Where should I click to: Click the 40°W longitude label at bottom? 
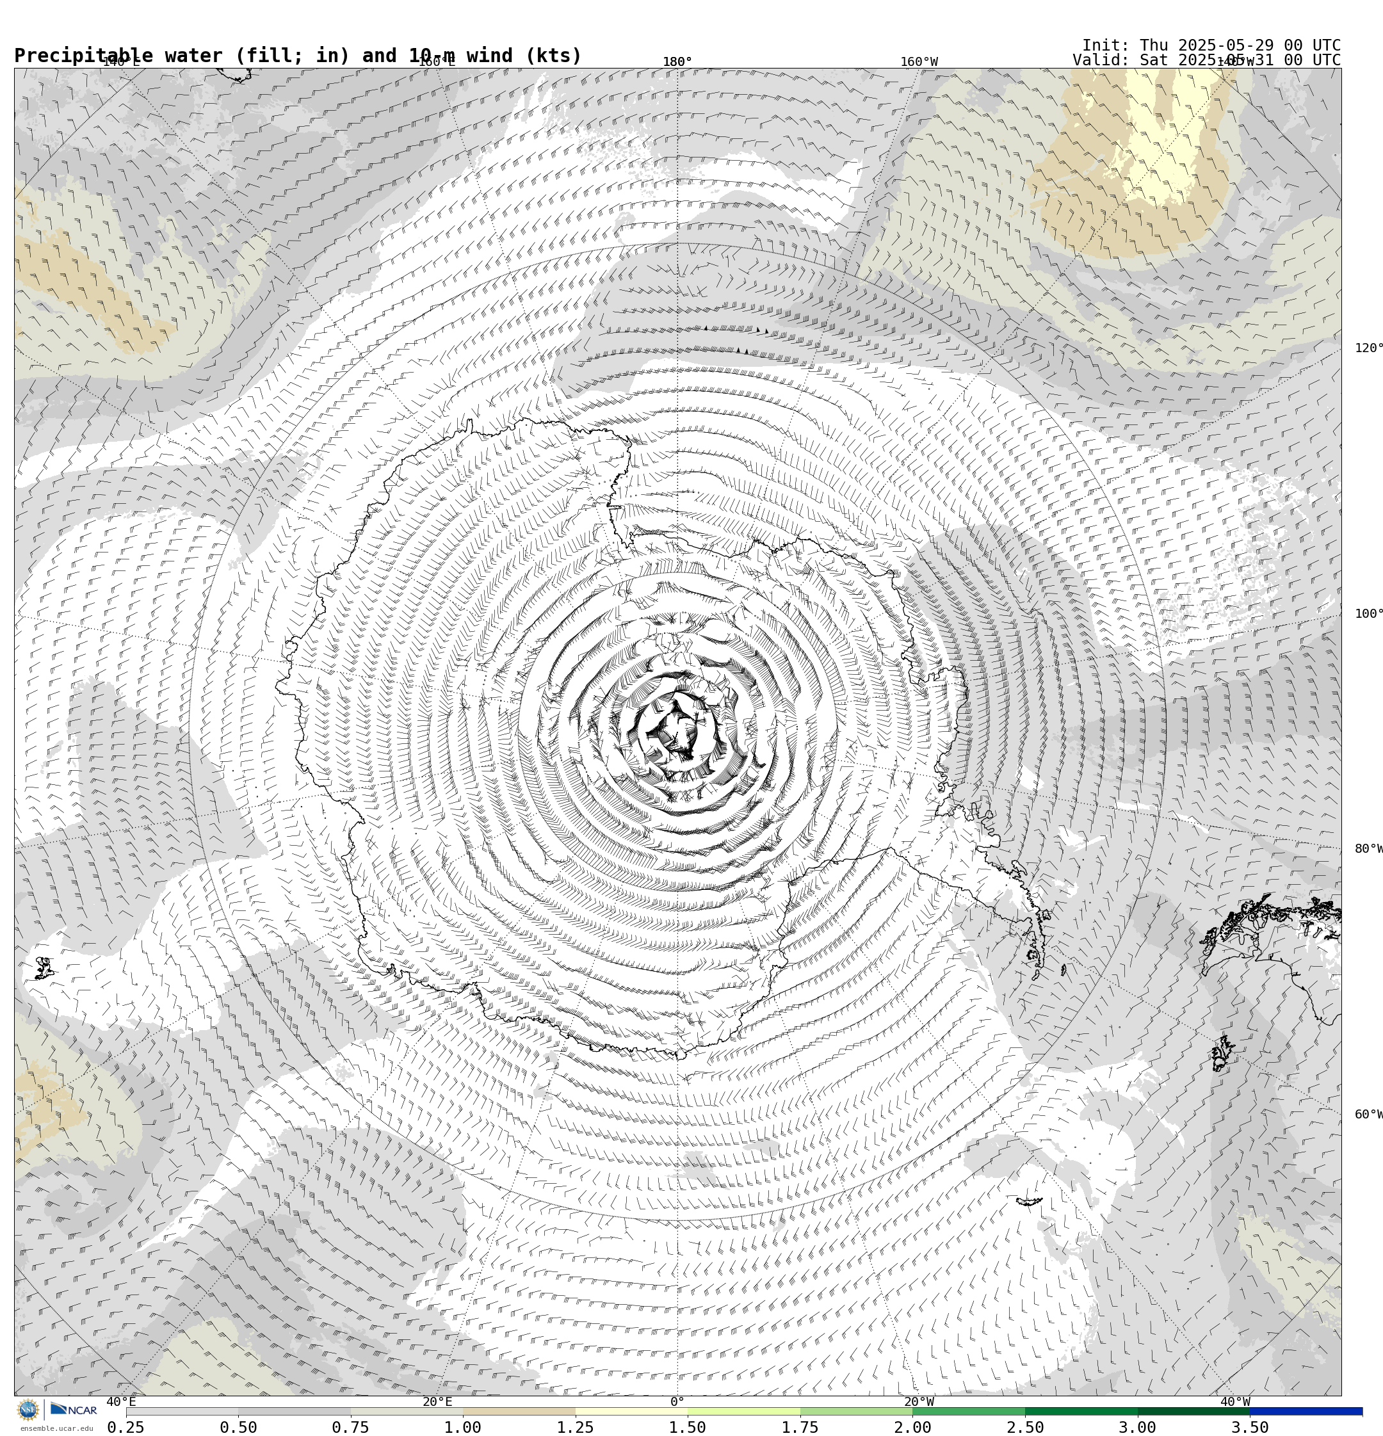(1235, 1402)
